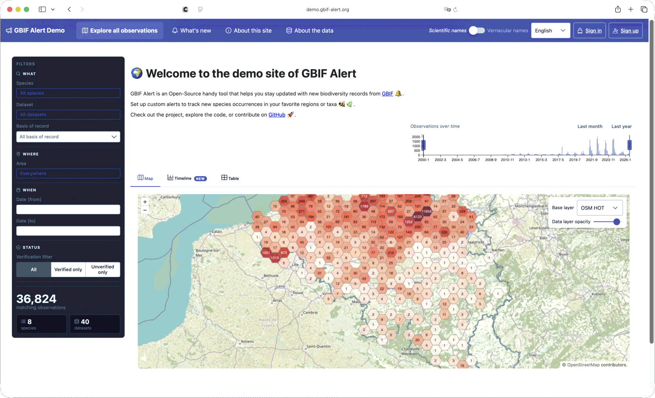Open the What's new page
The image size is (655, 398).
click(192, 30)
